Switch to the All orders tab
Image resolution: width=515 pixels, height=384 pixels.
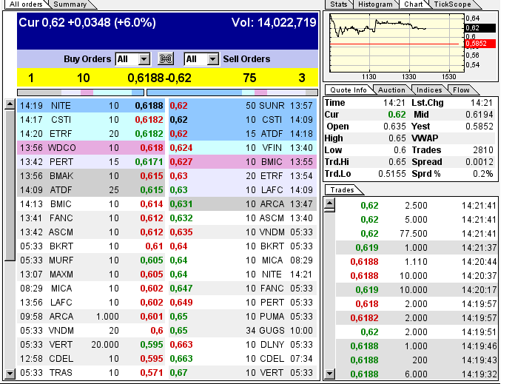point(26,4)
